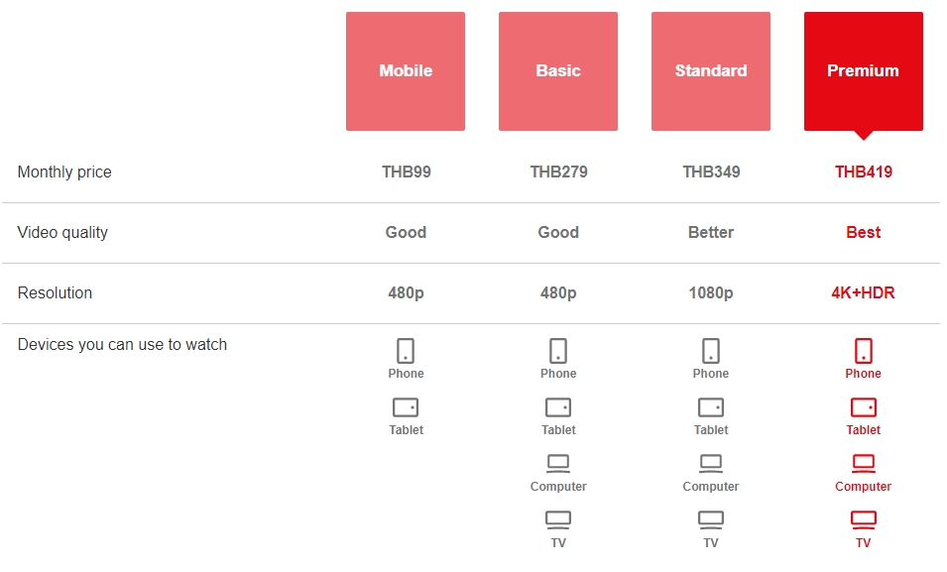Pick the Premium plan tile
This screenshot has height=572, width=947.
[864, 71]
